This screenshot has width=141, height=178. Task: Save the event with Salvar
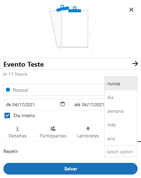click(70, 169)
